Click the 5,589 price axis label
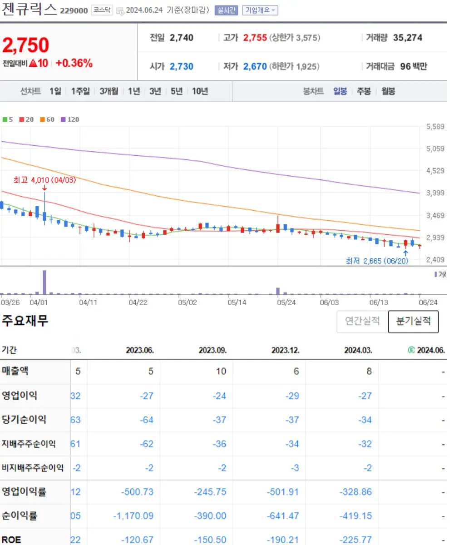 pyautogui.click(x=435, y=127)
